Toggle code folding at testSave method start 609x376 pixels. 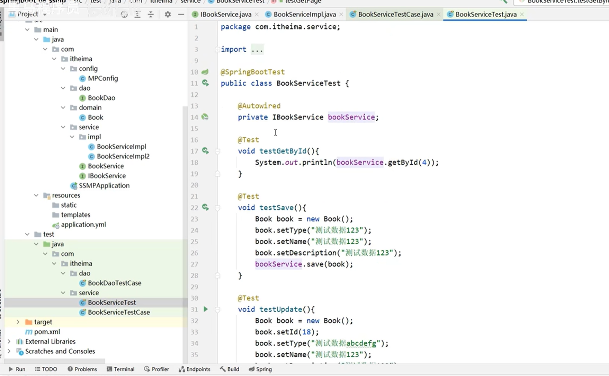coord(217,208)
